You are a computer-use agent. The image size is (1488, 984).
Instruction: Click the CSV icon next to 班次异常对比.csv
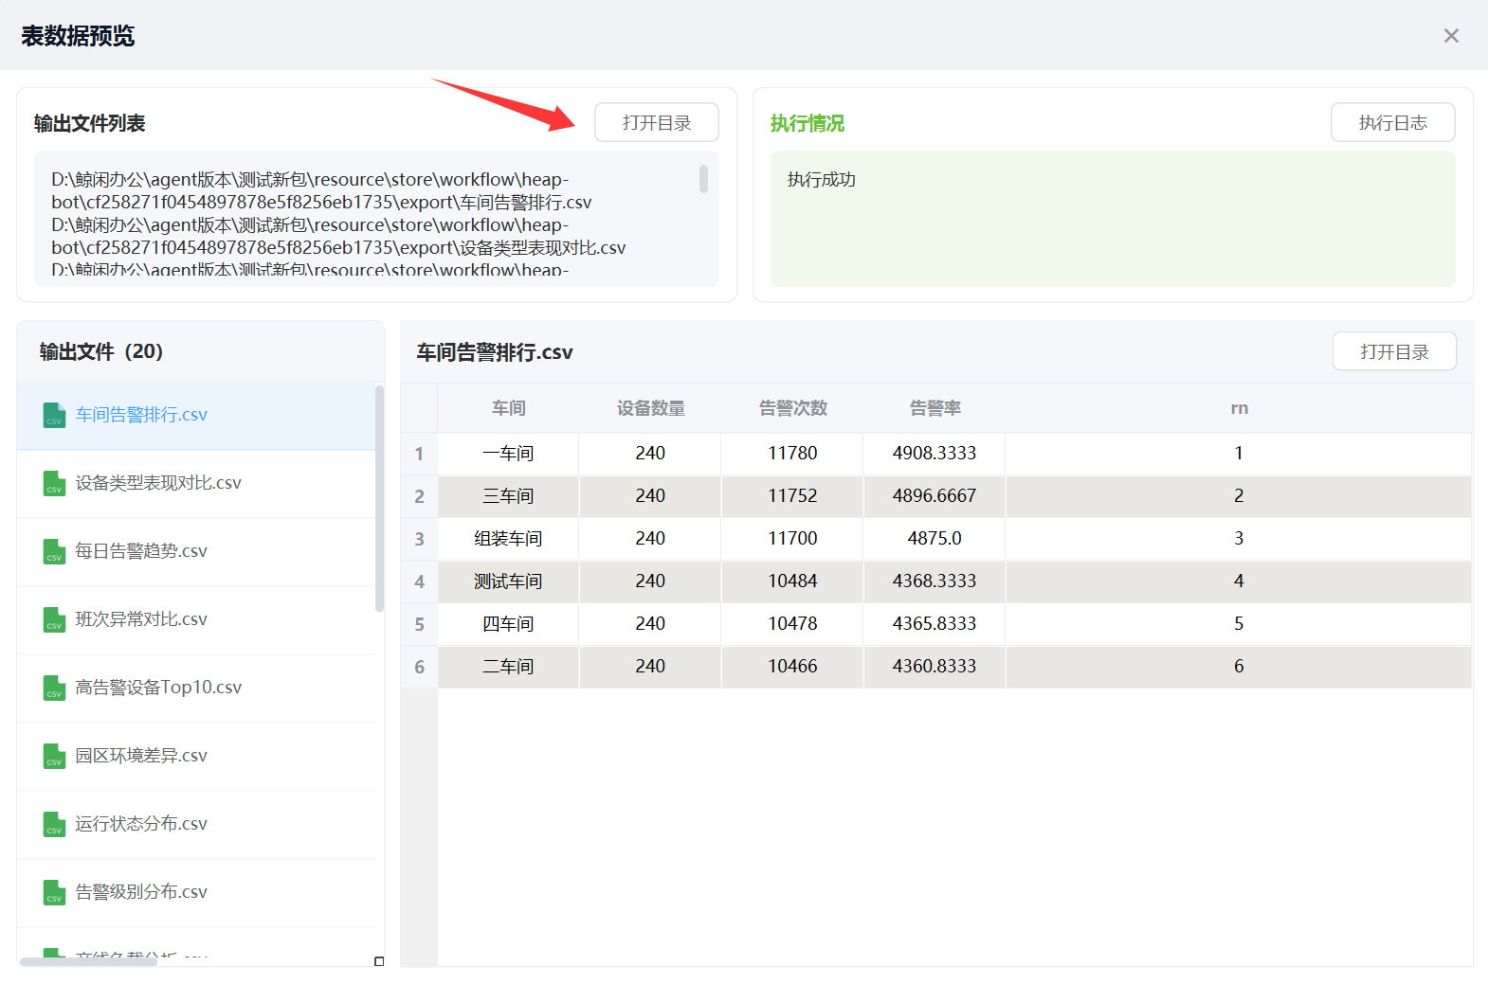[54, 620]
